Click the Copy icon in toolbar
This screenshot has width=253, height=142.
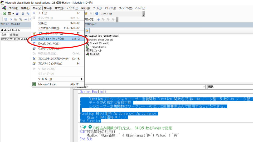pyautogui.click(x=28, y=13)
